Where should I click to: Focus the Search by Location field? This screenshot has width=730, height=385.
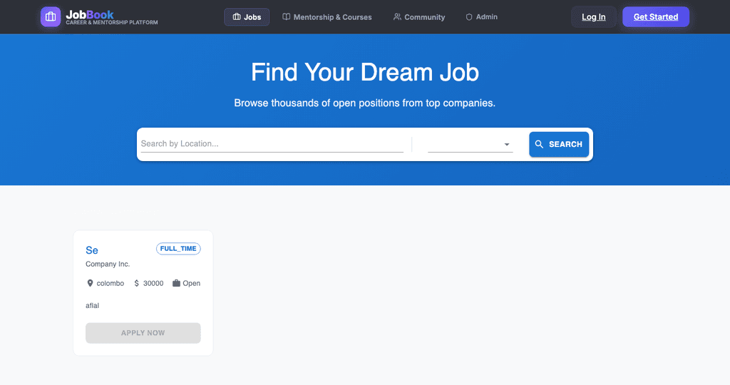[272, 144]
